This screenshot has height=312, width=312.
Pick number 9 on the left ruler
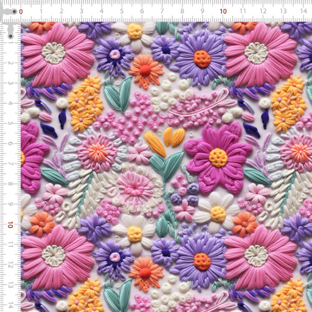tap(10, 204)
